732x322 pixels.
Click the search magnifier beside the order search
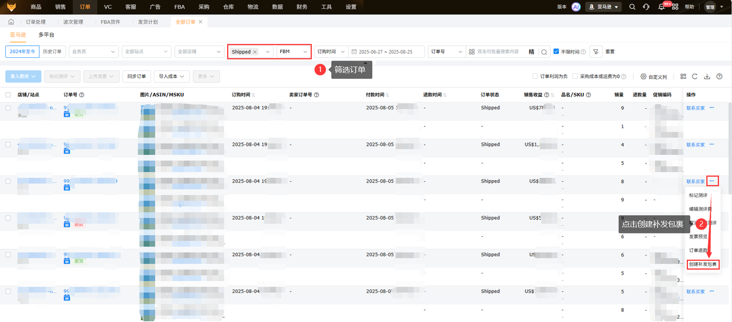pyautogui.click(x=544, y=51)
